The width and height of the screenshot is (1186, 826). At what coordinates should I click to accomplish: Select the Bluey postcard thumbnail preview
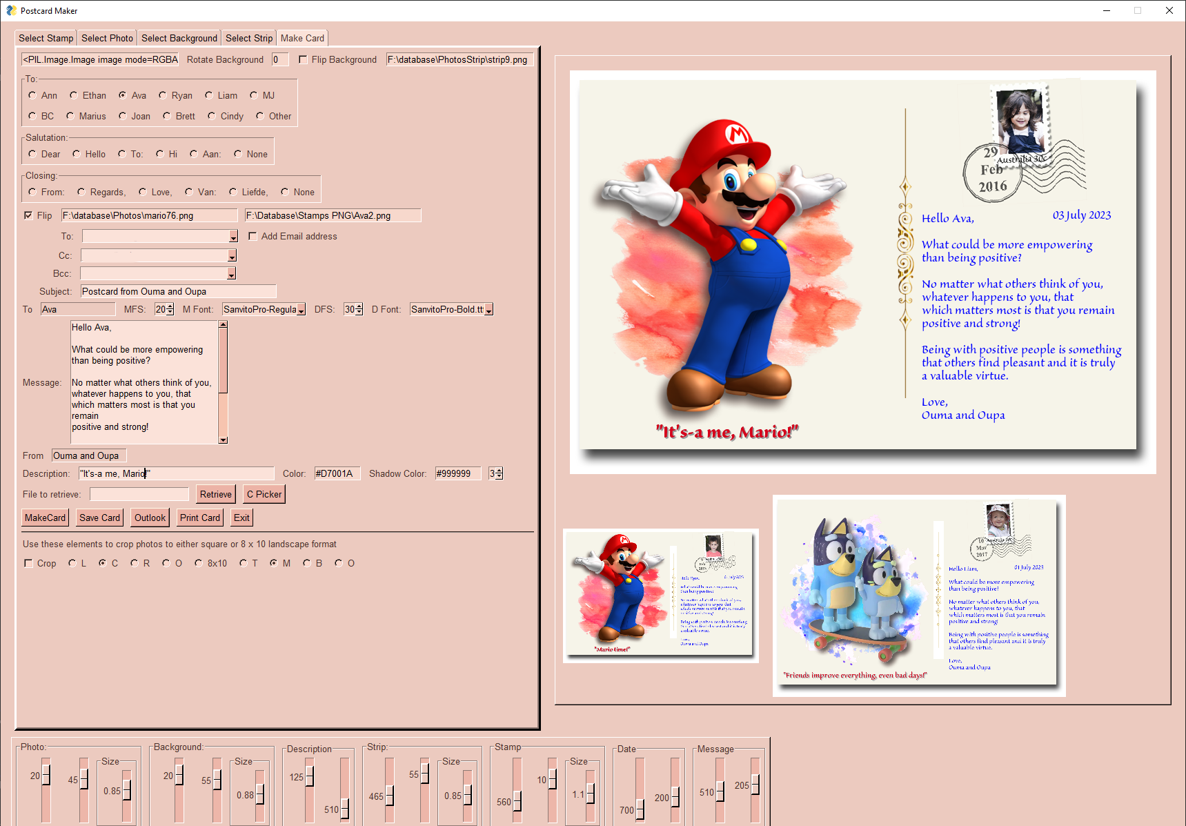tap(919, 596)
